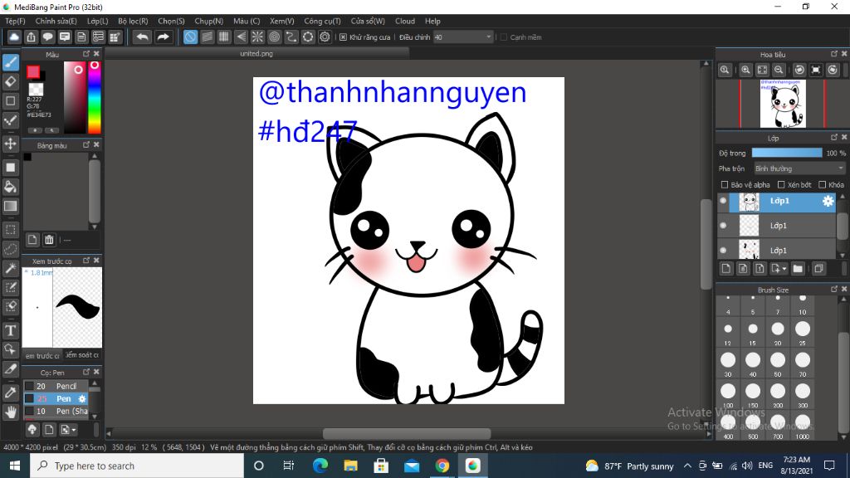Click the Undo arrow in the toolbar
This screenshot has width=850, height=478.
coord(143,37)
